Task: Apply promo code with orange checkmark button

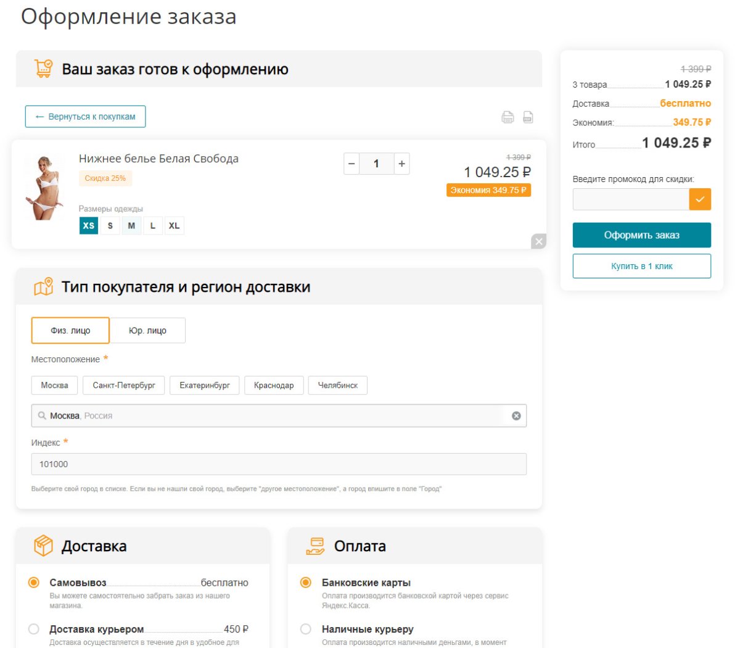Action: click(x=701, y=199)
